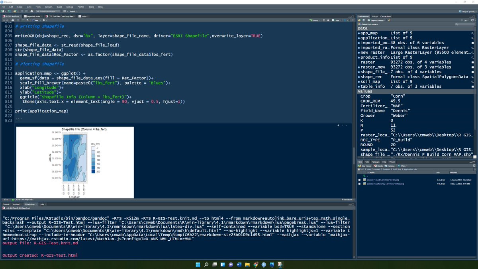Switch to CDE Plot Data Corn Loop.Rmd tab
This screenshot has height=269, width=478.
pos(61,16)
